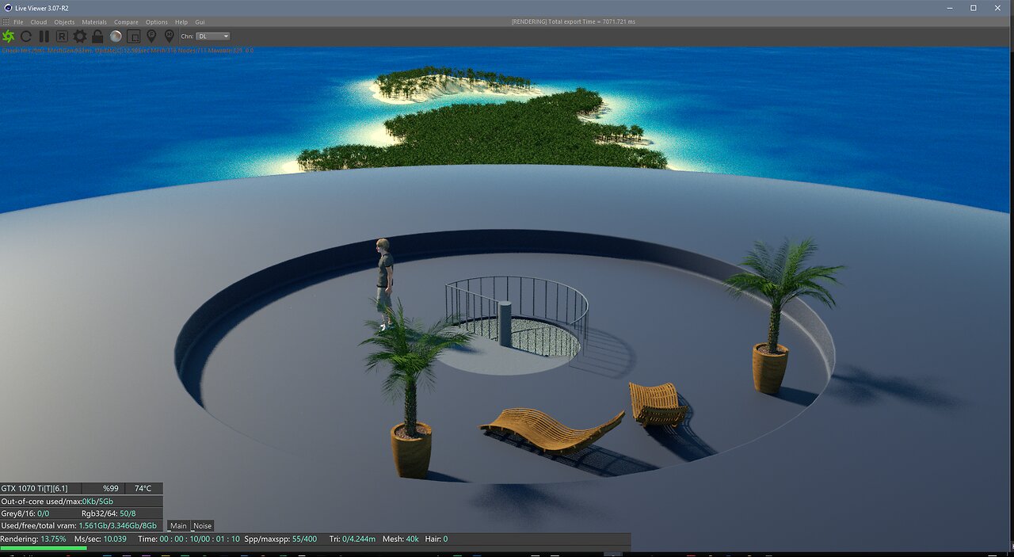Click the Rendering 13.75% status text
Viewport: 1014px width, 557px height.
point(33,539)
